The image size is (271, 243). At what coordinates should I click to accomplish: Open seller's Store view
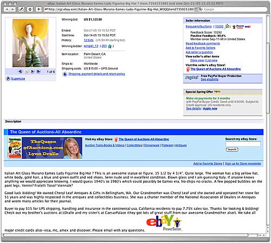(197, 61)
